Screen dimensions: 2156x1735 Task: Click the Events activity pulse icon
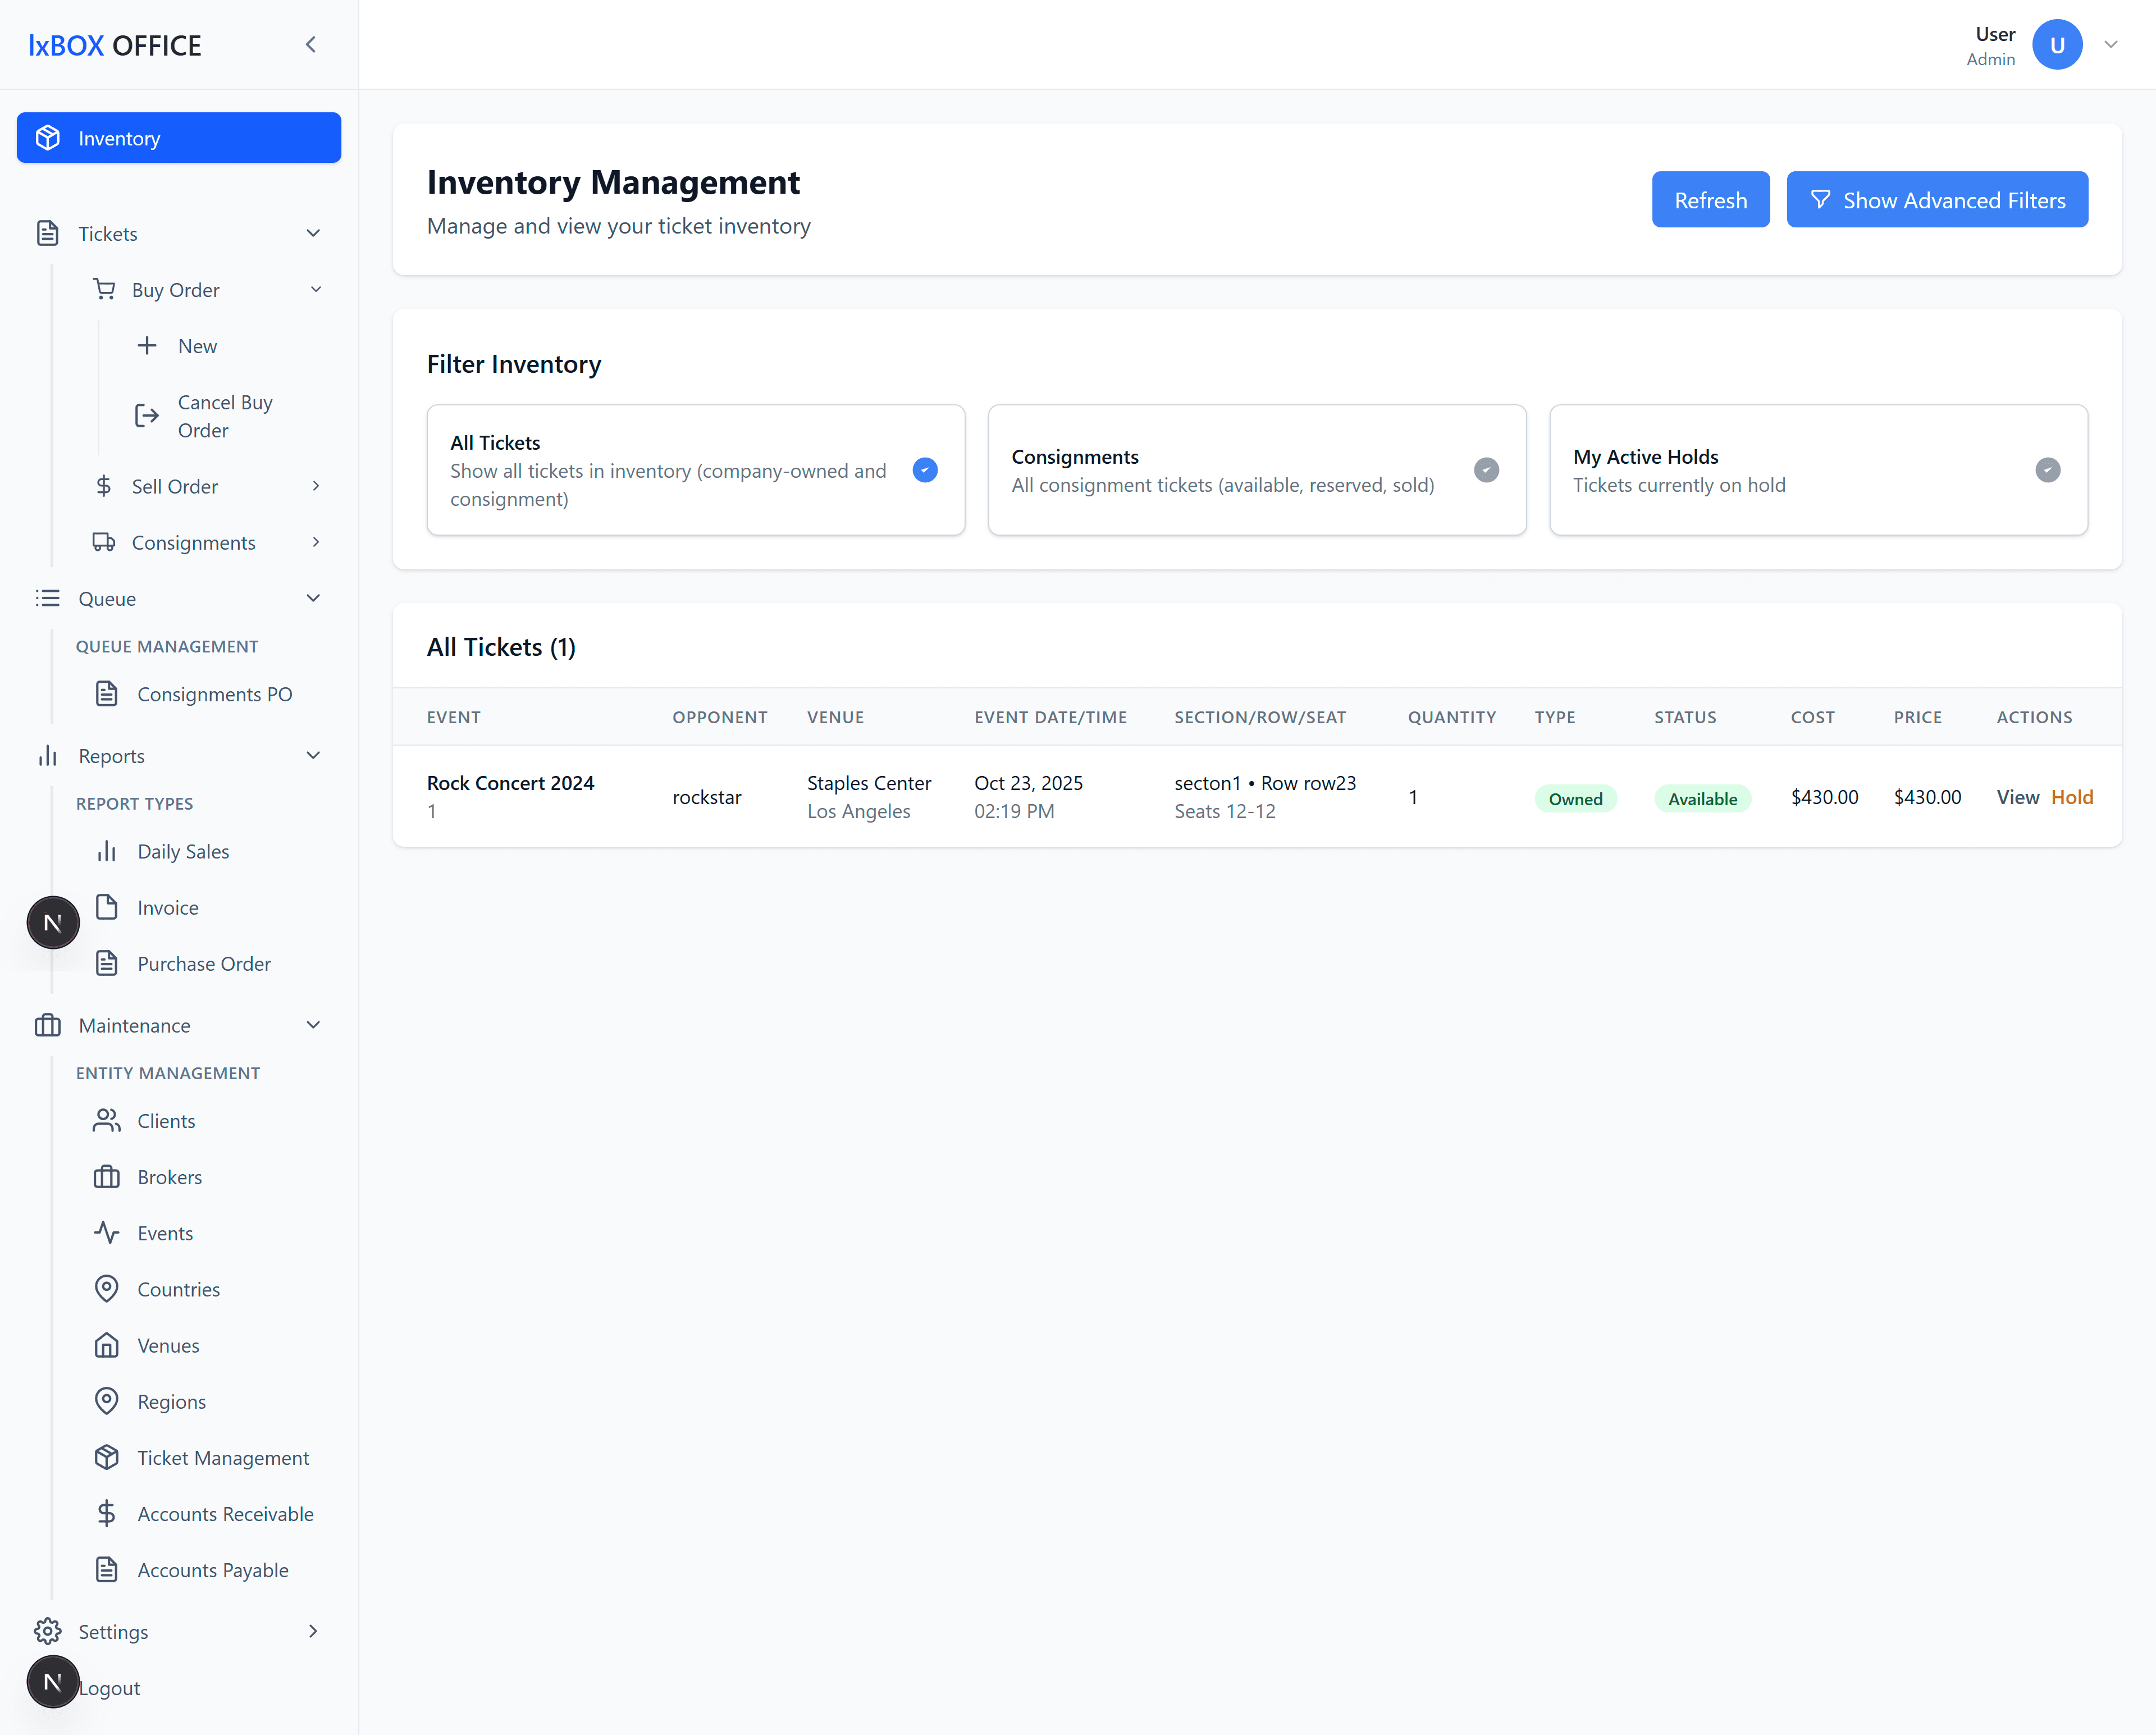pyautogui.click(x=107, y=1233)
